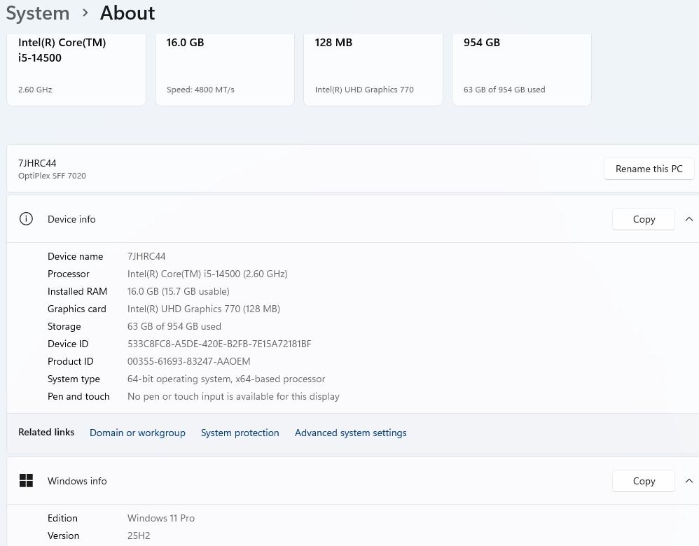Select Product ID value 00355-61693-83247-AAOEM
This screenshot has height=546, width=699.
(189, 361)
